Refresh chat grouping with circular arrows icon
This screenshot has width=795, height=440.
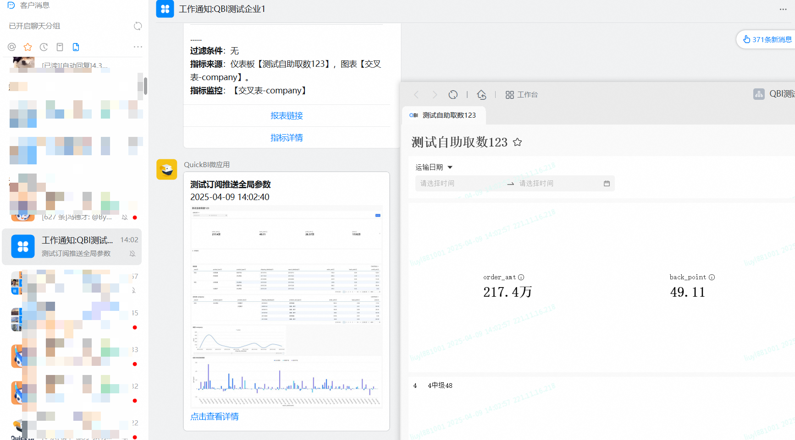coord(138,26)
